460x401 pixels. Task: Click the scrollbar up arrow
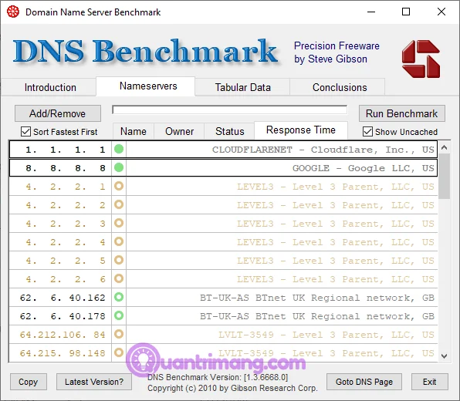(444, 147)
